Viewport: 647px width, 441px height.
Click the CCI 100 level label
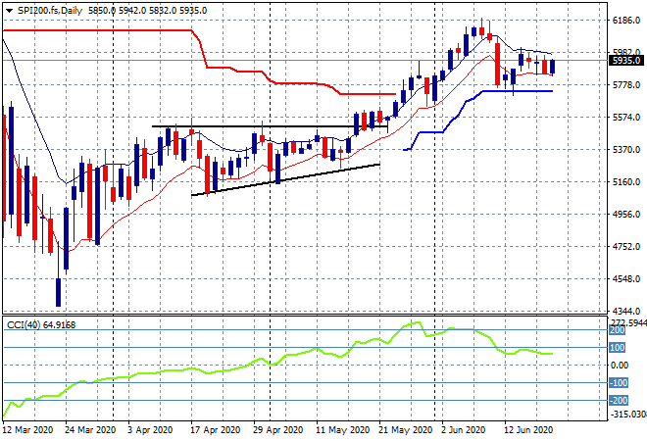point(618,348)
